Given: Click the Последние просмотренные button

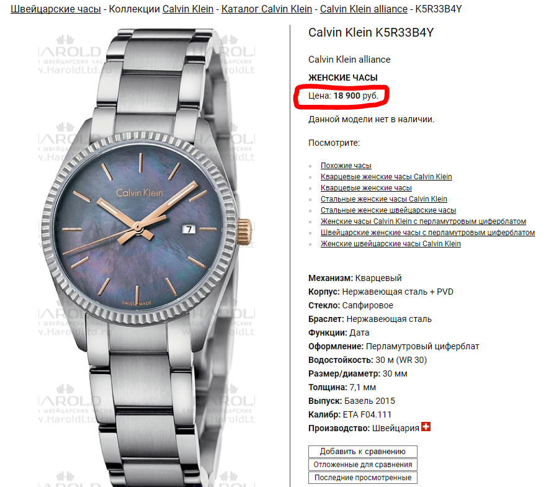Looking at the screenshot, I should [x=362, y=478].
